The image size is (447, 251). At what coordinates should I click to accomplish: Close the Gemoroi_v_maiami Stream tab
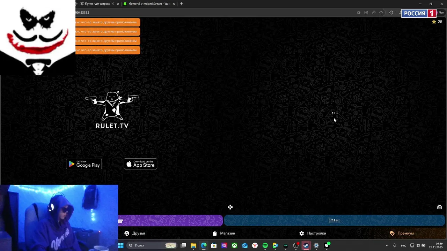point(174,4)
